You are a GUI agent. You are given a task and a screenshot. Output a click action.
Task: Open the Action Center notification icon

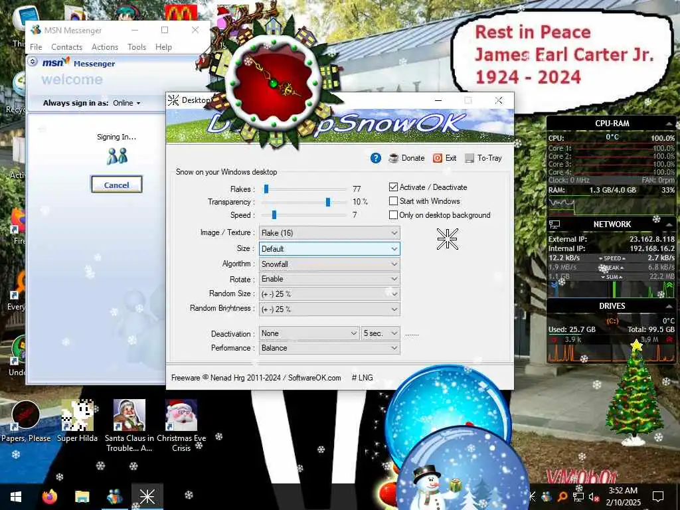tap(658, 497)
